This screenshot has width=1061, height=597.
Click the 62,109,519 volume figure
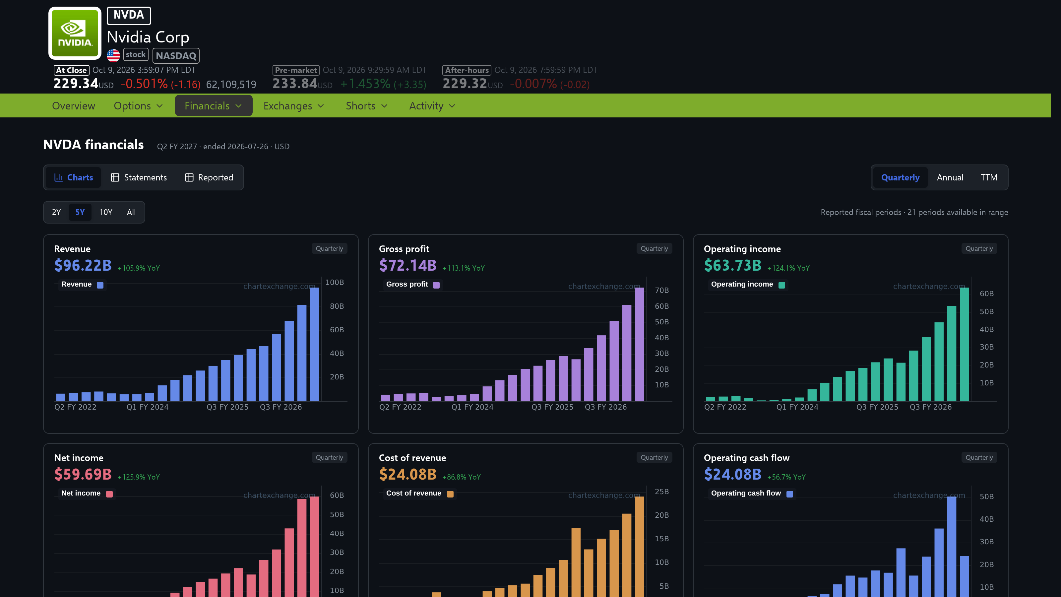(x=231, y=85)
